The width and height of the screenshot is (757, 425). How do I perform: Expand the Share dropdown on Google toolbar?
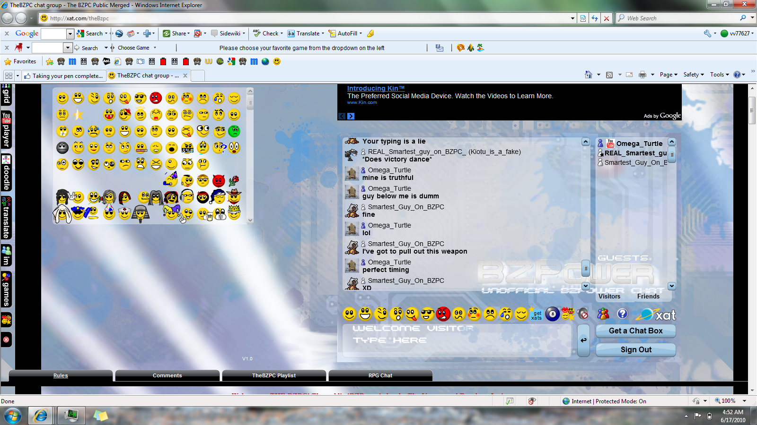pos(188,34)
